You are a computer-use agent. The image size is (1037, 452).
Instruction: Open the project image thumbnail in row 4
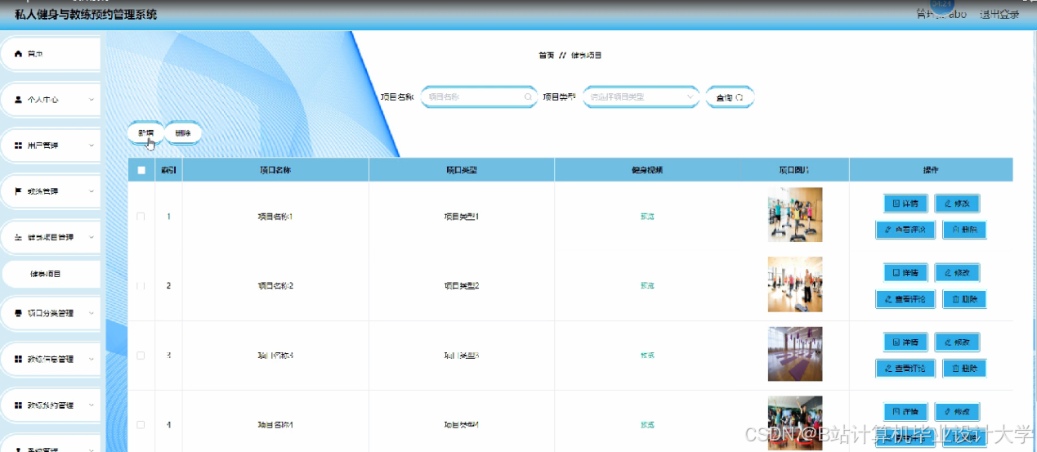795,423
